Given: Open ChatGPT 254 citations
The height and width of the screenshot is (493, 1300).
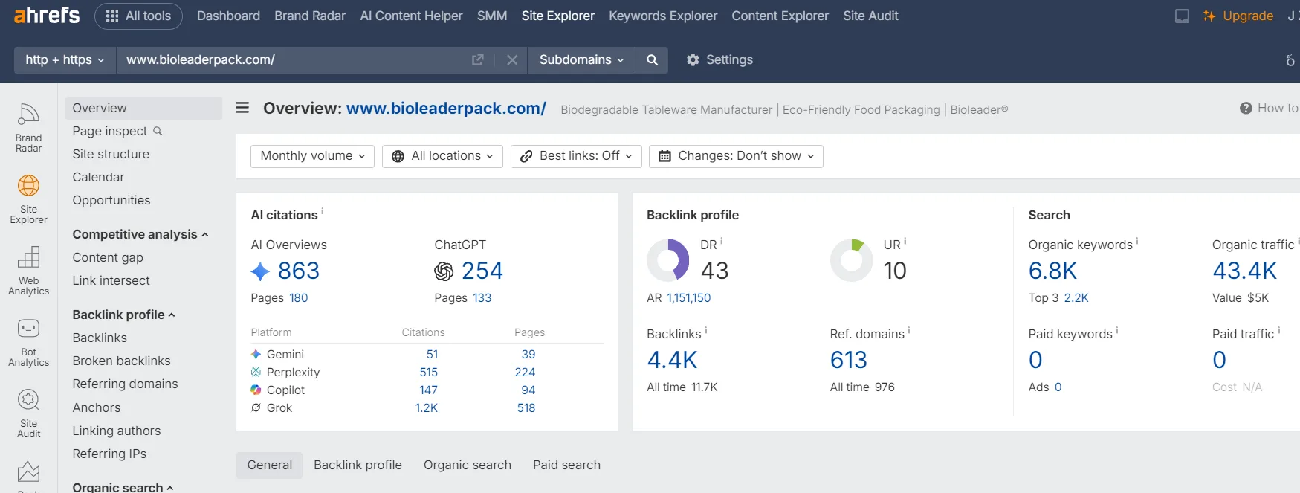Looking at the screenshot, I should 482,271.
